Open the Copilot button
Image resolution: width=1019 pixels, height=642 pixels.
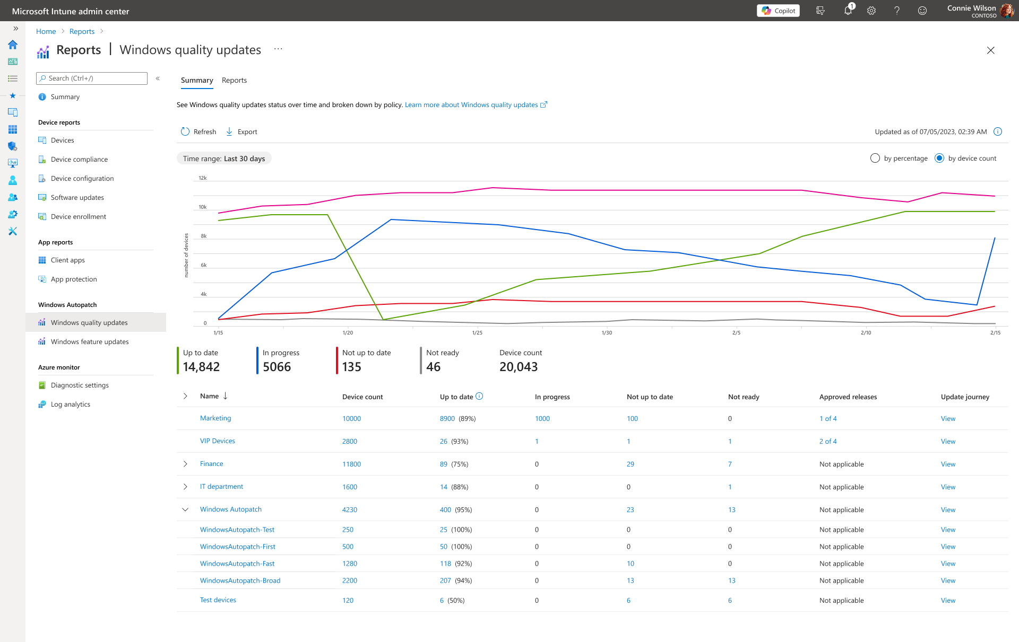pos(778,11)
